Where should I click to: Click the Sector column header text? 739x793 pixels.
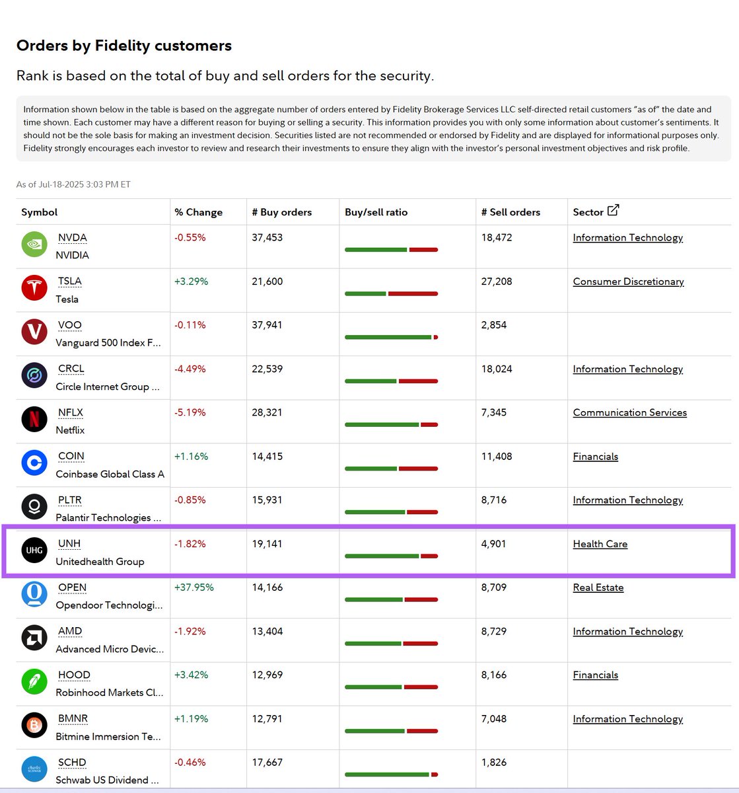pyautogui.click(x=588, y=212)
